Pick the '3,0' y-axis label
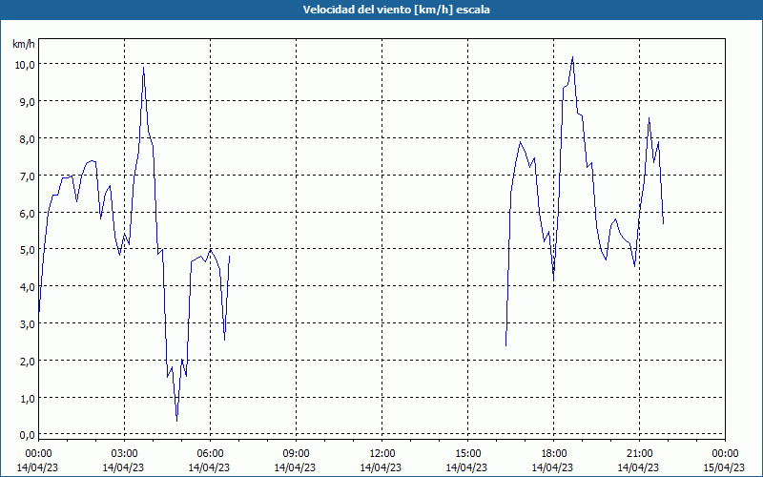This screenshot has height=477, width=763. (27, 324)
